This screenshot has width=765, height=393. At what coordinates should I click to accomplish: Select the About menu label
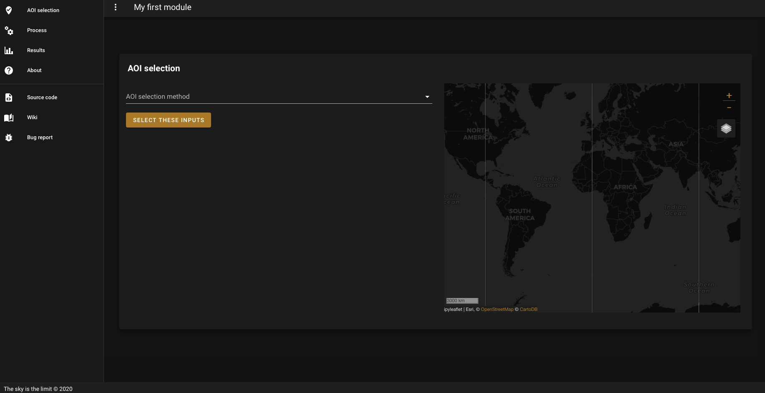(x=34, y=70)
